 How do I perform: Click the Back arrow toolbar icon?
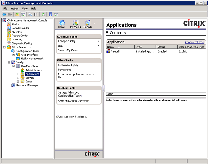[5, 14]
